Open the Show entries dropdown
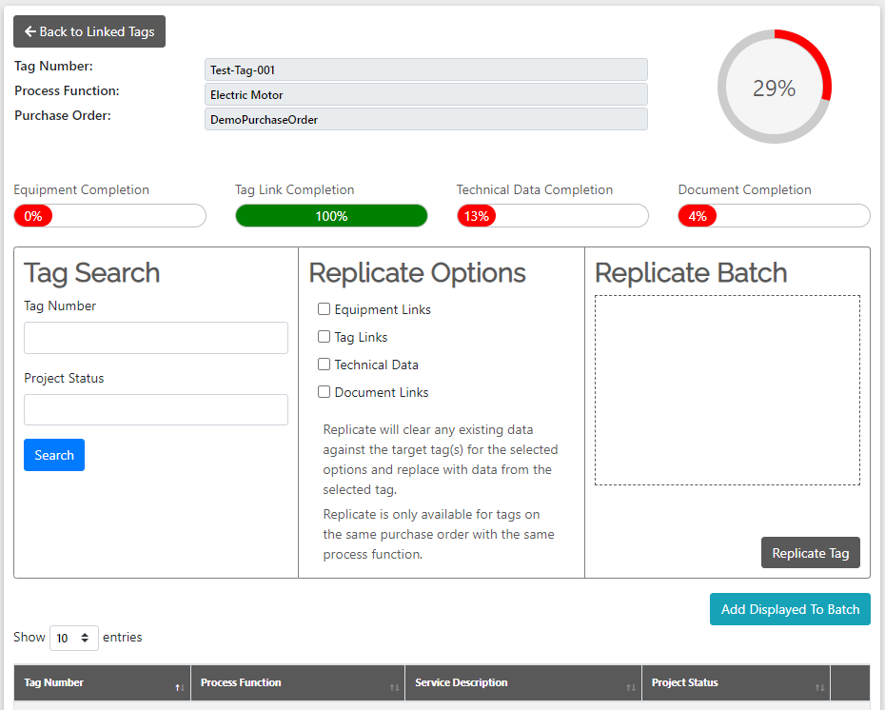Viewport: 885px width, 710px height. pyautogui.click(x=74, y=638)
